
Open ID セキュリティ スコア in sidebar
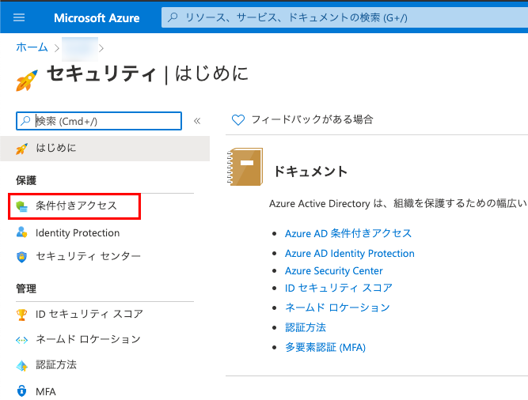(89, 315)
